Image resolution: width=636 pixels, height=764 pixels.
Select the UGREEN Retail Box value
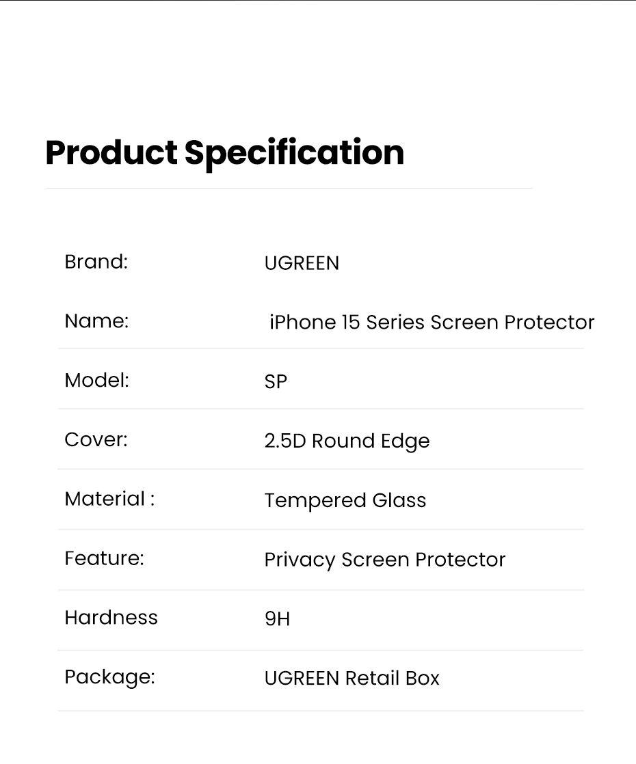click(352, 679)
